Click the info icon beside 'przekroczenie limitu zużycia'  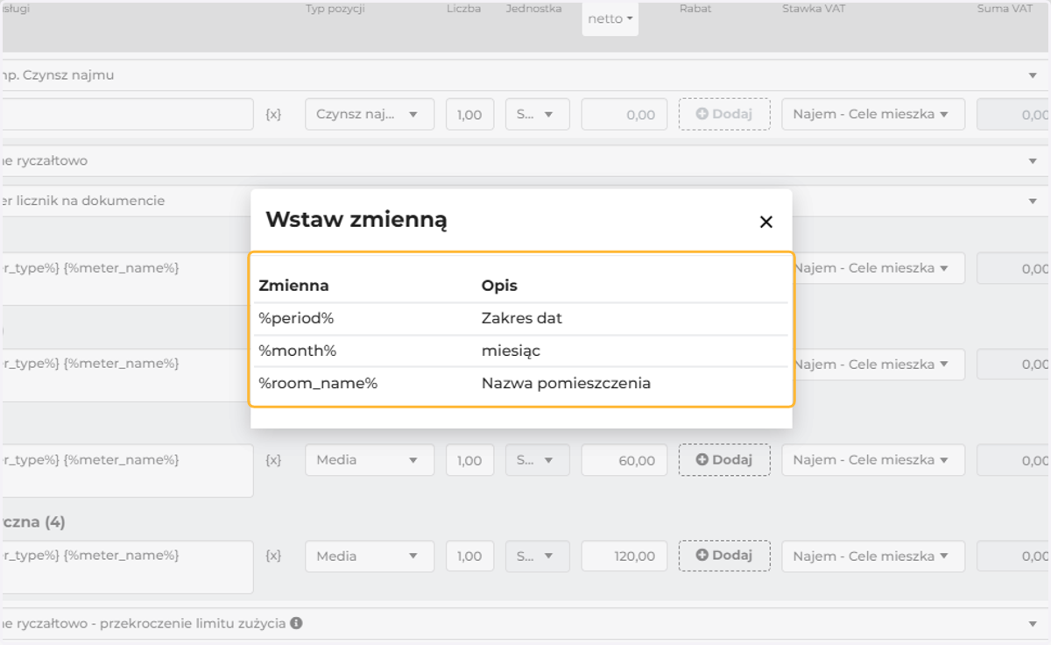297,623
